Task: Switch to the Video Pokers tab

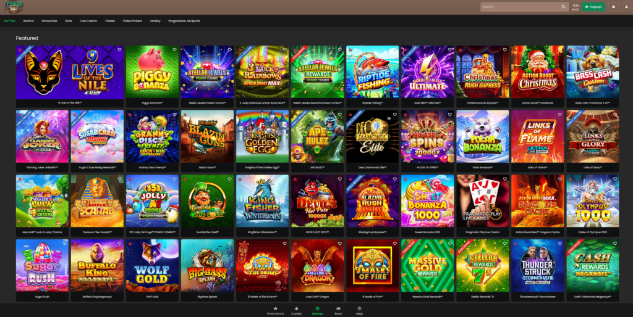Action: 132,21
